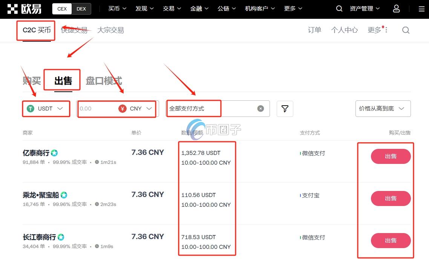Select CEX mode
Viewport: 429px width, 259px height.
click(x=61, y=8)
